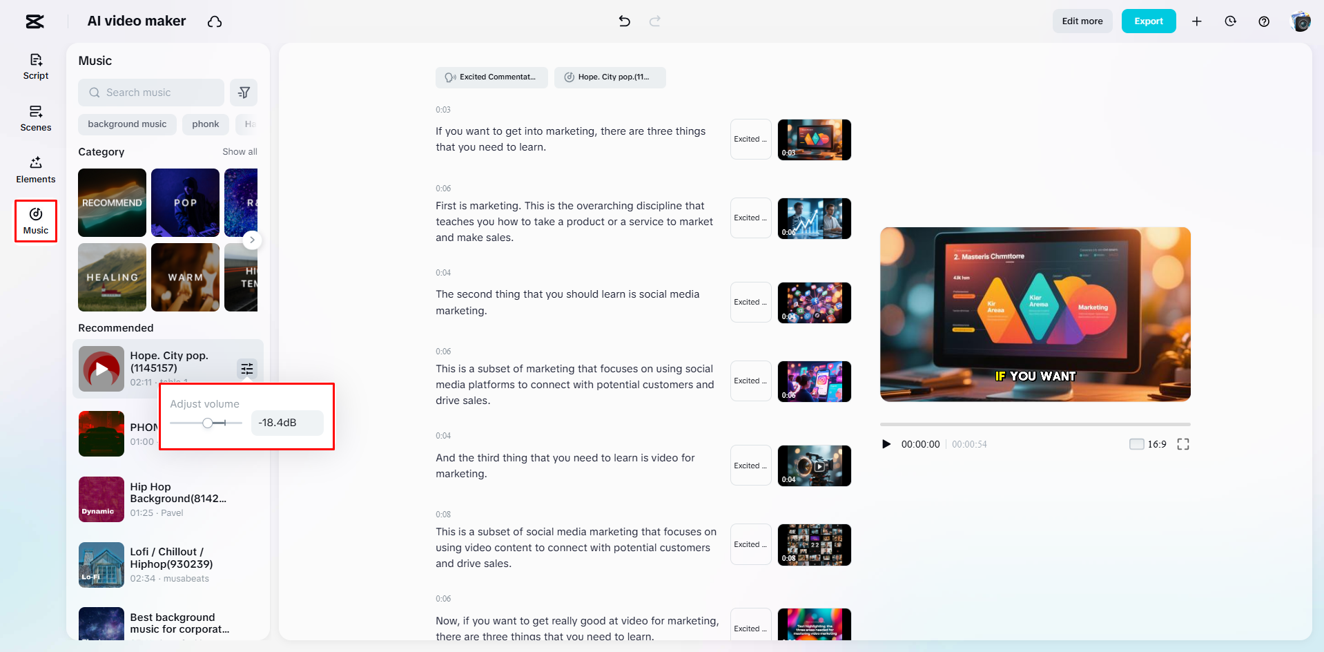The height and width of the screenshot is (652, 1324).
Task: Select scene thumbnail for 'If you want to get into marketing'
Action: tap(815, 140)
